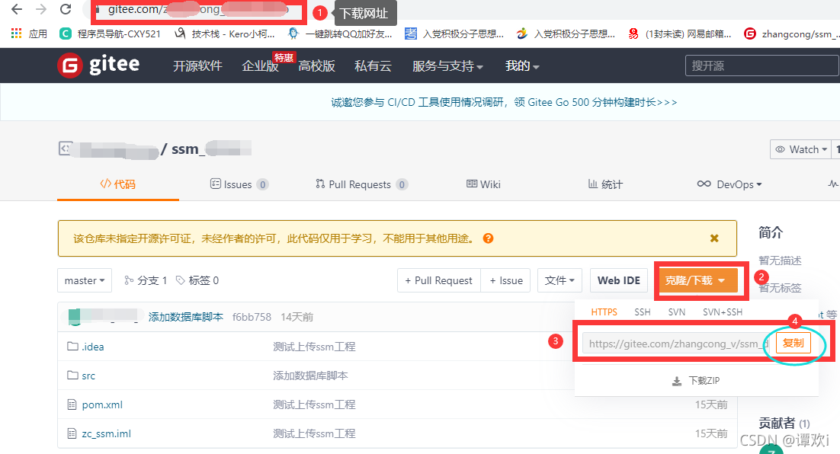Open 企业版 menu item
Image resolution: width=840 pixels, height=454 pixels.
point(261,66)
